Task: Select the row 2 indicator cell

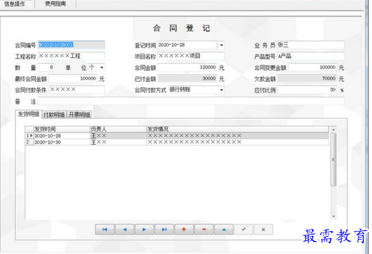Action: tap(30, 142)
